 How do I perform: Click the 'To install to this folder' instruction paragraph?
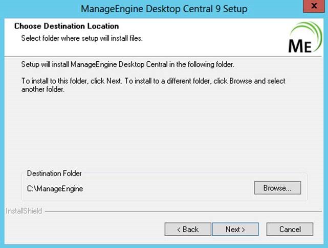click(x=154, y=85)
